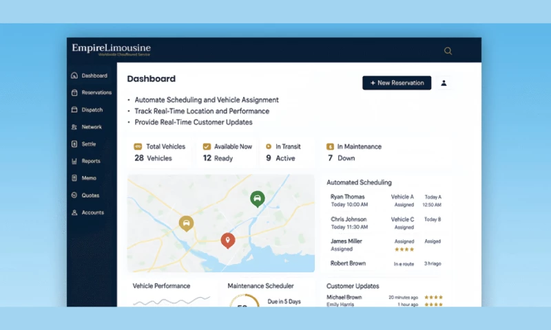
Task: Click the Reports sidebar chart icon
Action: coord(74,161)
